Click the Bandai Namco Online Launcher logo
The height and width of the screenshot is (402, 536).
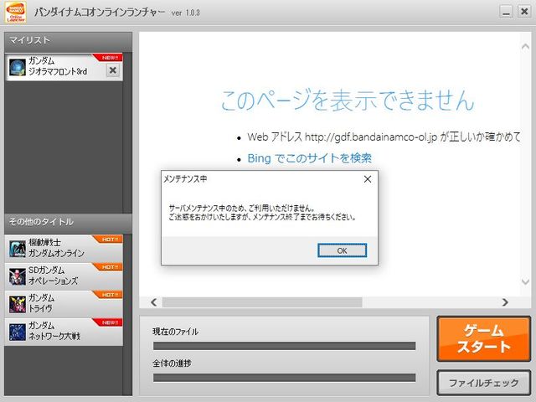pos(16,13)
